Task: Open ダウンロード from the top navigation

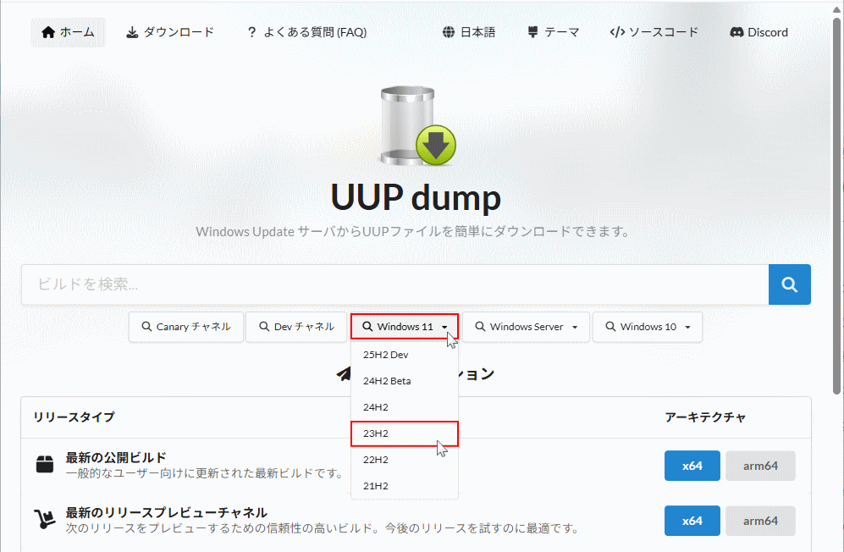Action: [x=170, y=32]
